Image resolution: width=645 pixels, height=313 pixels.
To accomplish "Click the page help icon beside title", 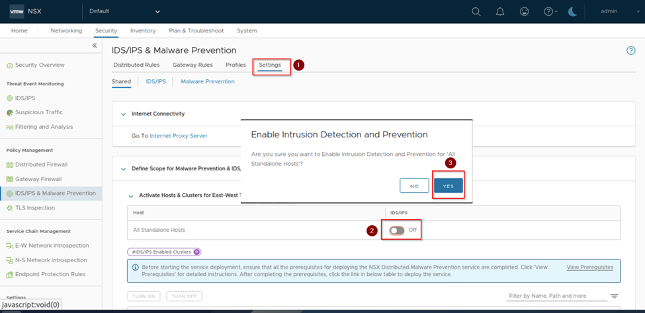I will coord(630,51).
